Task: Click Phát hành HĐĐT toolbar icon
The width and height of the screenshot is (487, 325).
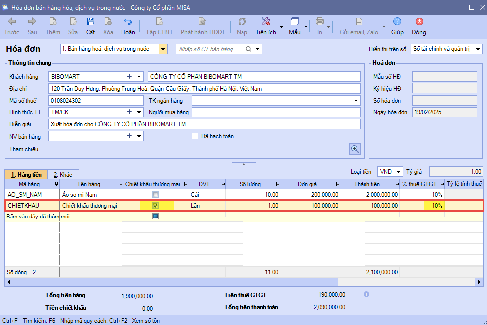Action: (x=202, y=22)
